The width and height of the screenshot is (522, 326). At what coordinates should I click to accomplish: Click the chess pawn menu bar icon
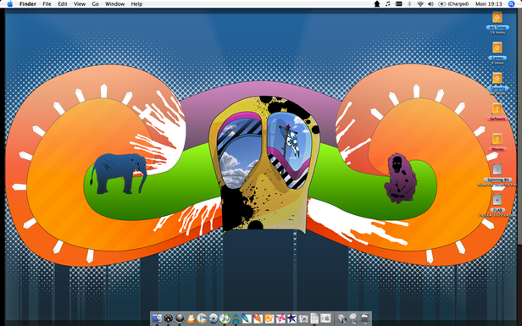click(377, 4)
